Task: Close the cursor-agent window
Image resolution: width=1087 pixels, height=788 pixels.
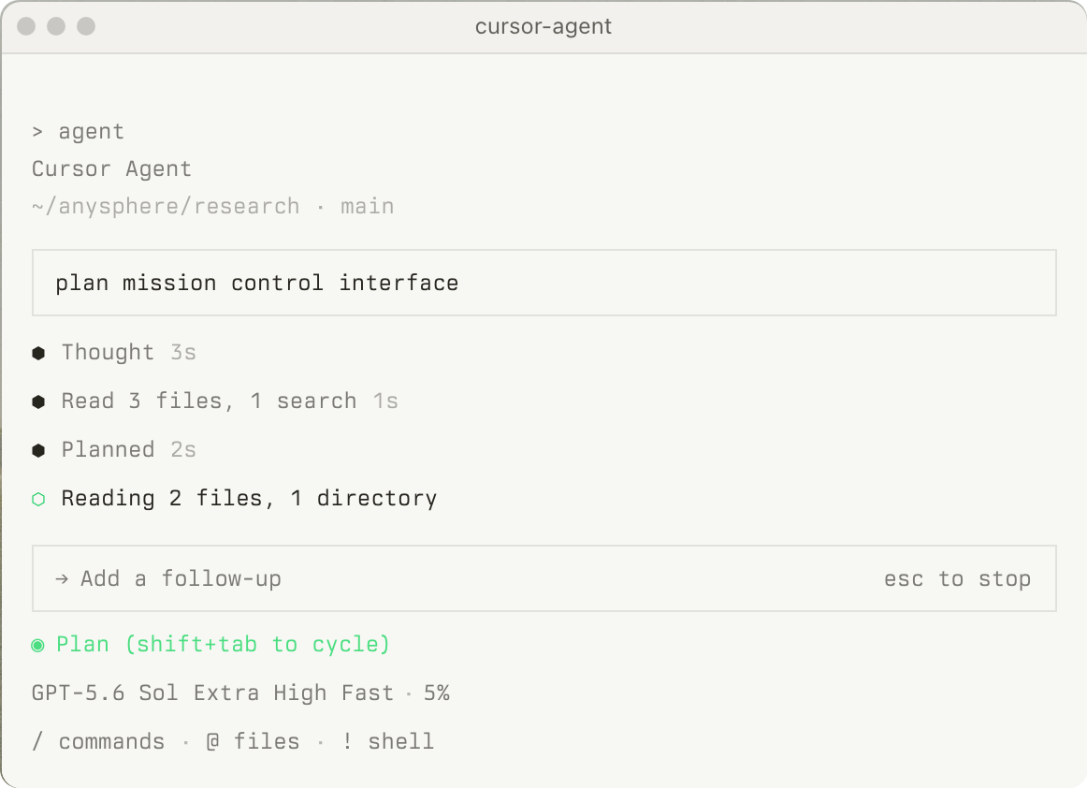Action: (x=26, y=26)
